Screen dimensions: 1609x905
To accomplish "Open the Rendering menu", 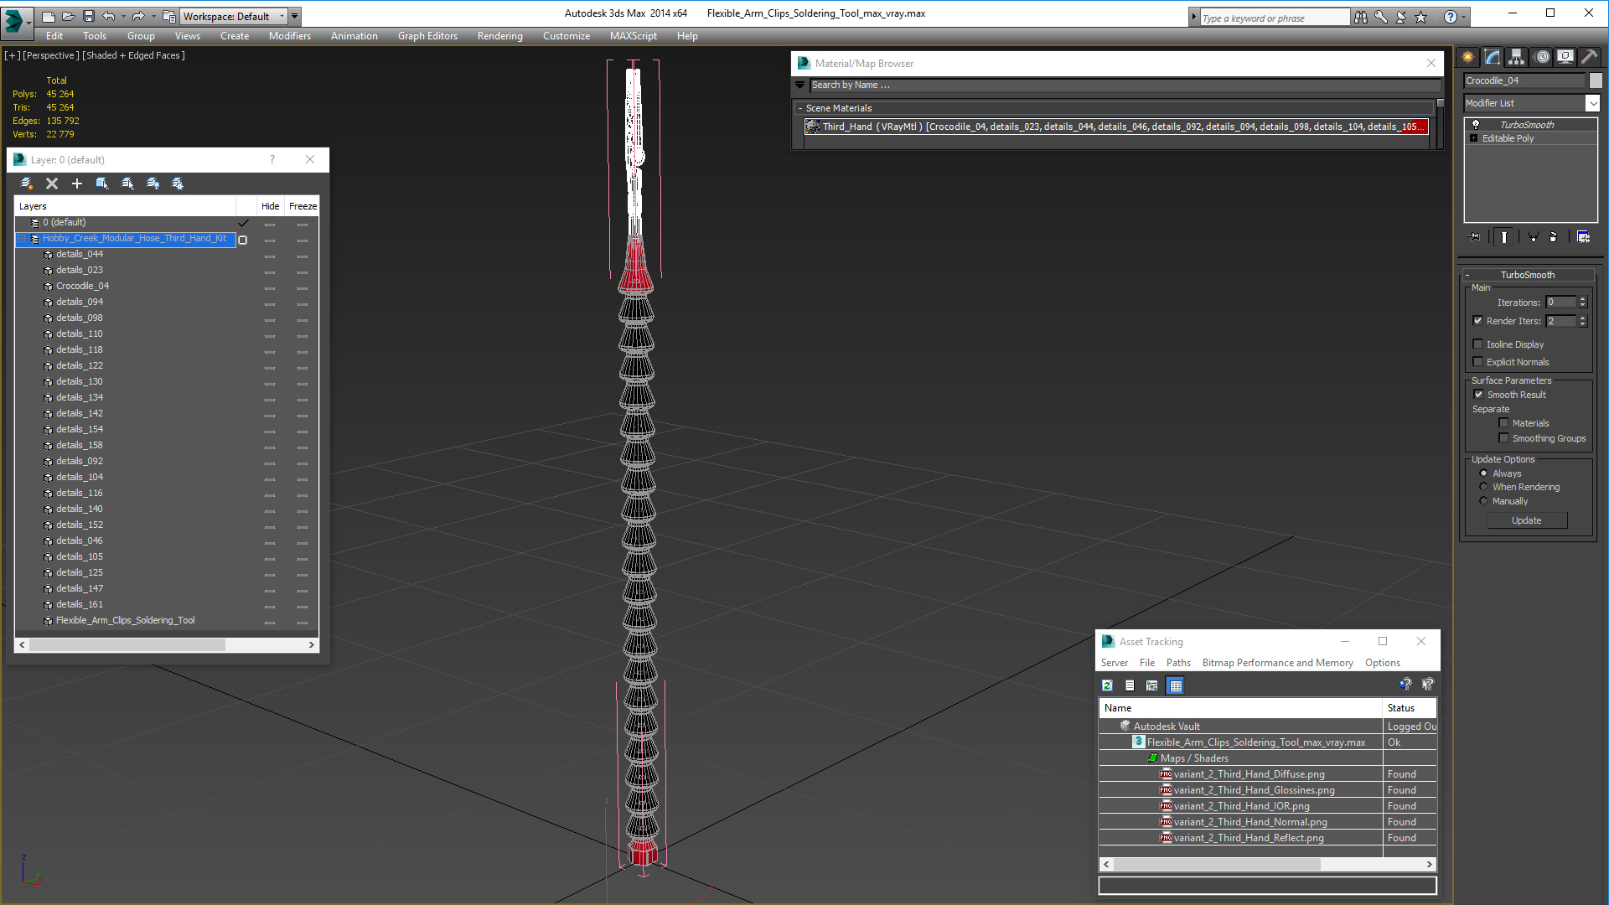I will [x=499, y=36].
